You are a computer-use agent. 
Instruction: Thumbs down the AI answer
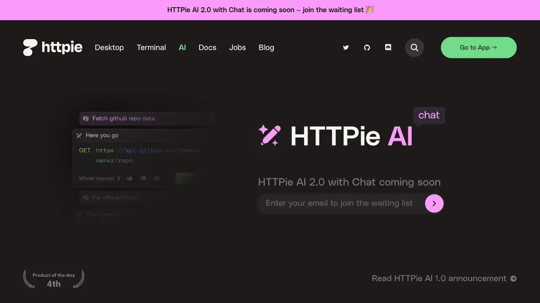[x=143, y=178]
